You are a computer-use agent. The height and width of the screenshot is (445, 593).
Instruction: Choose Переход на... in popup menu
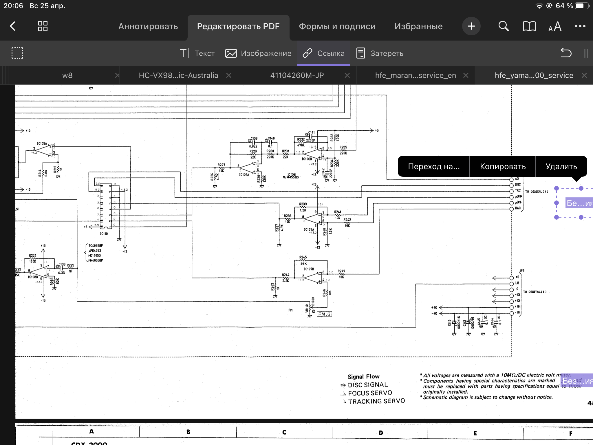(434, 166)
